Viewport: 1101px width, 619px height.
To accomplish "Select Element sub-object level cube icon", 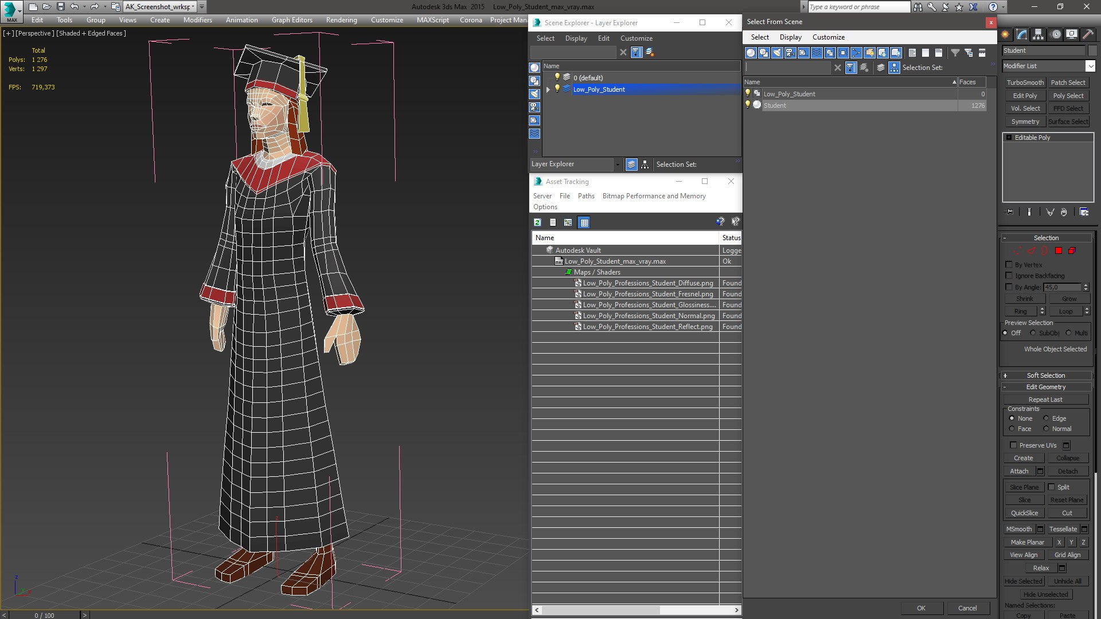I will pos(1072,250).
